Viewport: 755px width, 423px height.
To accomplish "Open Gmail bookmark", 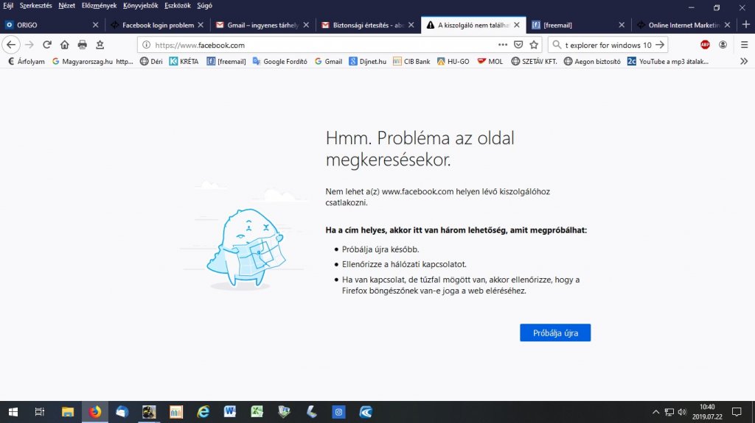I will [x=328, y=62].
